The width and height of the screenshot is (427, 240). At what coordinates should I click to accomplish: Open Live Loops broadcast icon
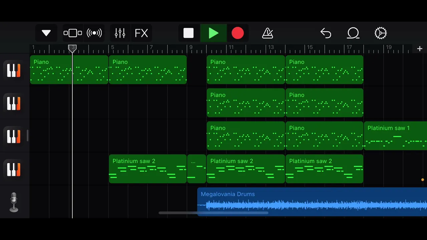pyautogui.click(x=94, y=33)
